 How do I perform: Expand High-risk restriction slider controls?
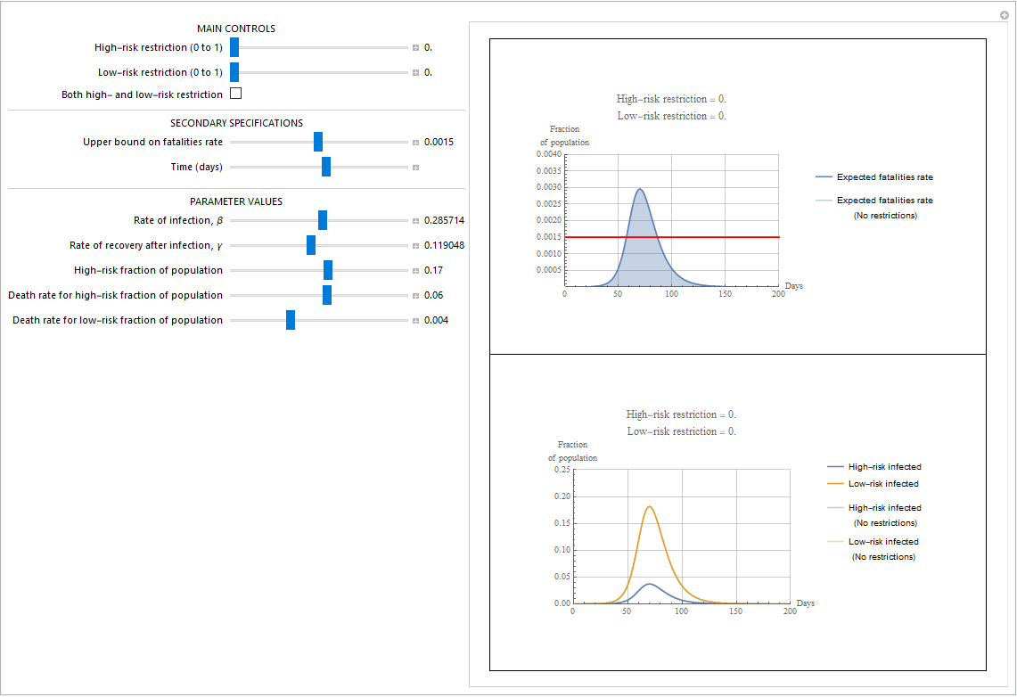(x=415, y=48)
